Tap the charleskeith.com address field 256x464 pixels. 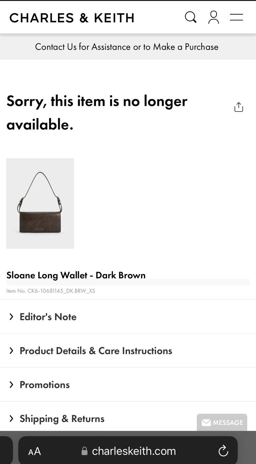134,451
